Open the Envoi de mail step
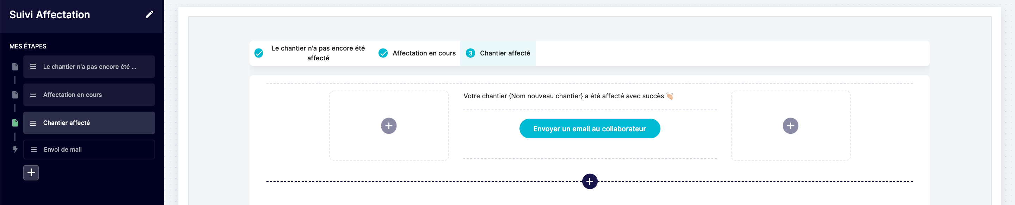The width and height of the screenshot is (1015, 205). coord(89,150)
